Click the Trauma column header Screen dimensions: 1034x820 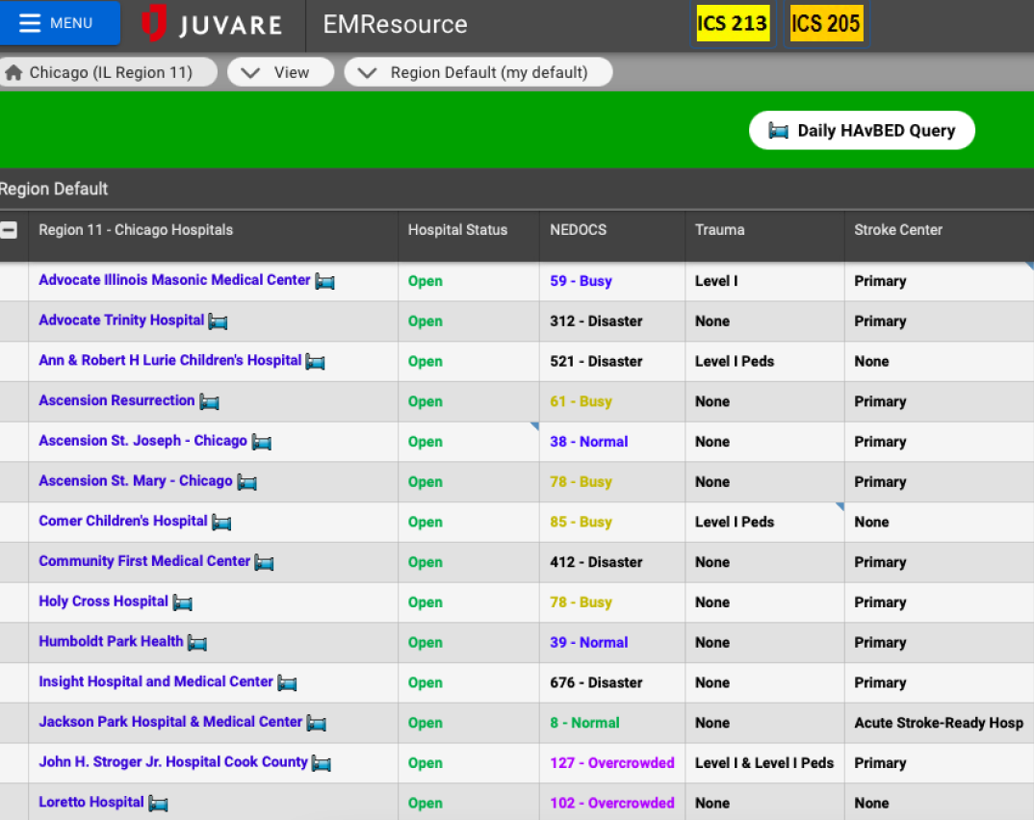pos(719,230)
